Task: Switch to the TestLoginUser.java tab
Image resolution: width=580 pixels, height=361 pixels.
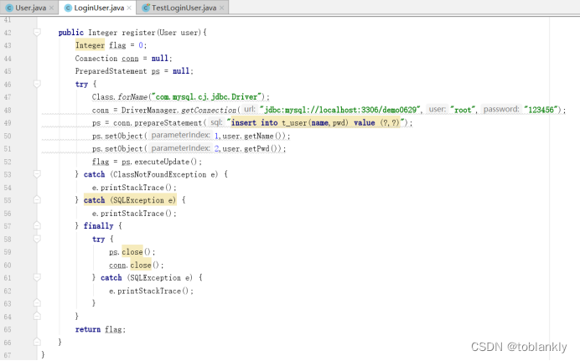Action: (x=183, y=8)
